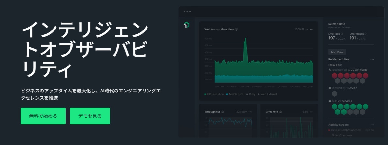
Task: Hide the Ruby series via its legend entry
Action: (251, 94)
